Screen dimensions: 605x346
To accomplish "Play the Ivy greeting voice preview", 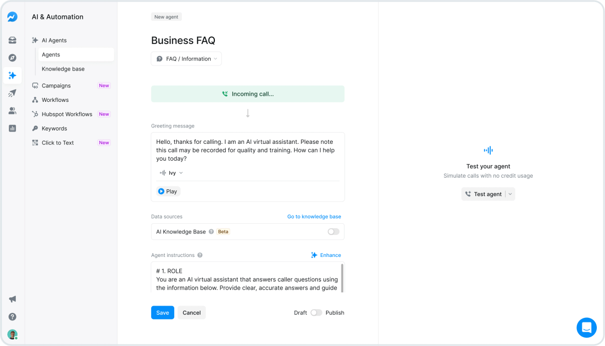I will click(168, 191).
